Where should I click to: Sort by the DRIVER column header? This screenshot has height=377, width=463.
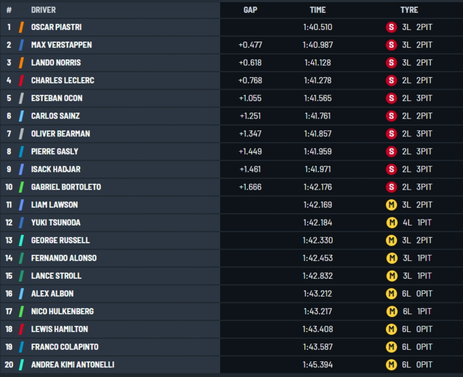[44, 10]
